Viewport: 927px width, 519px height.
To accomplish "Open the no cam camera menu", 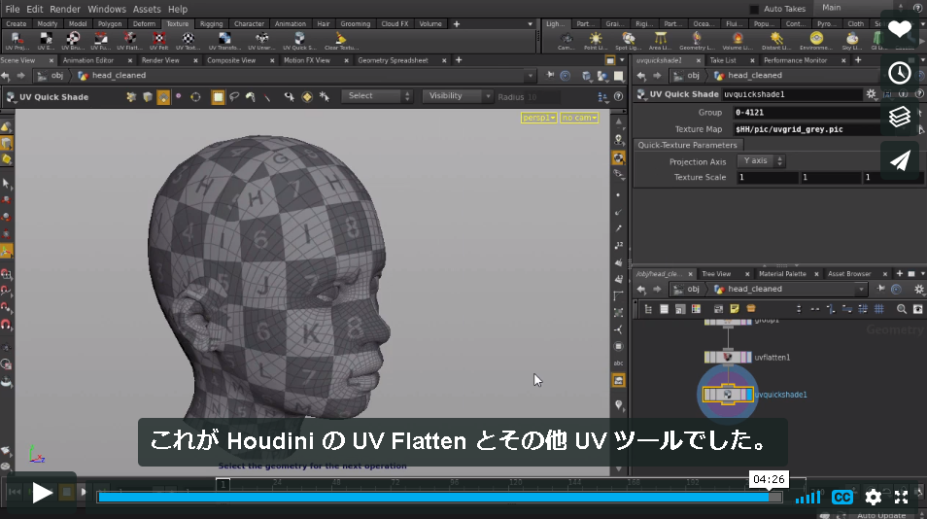I will click(x=579, y=118).
